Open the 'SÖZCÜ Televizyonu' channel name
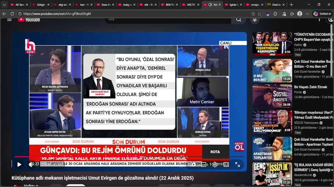This screenshot has height=187, width=334. click(x=306, y=123)
